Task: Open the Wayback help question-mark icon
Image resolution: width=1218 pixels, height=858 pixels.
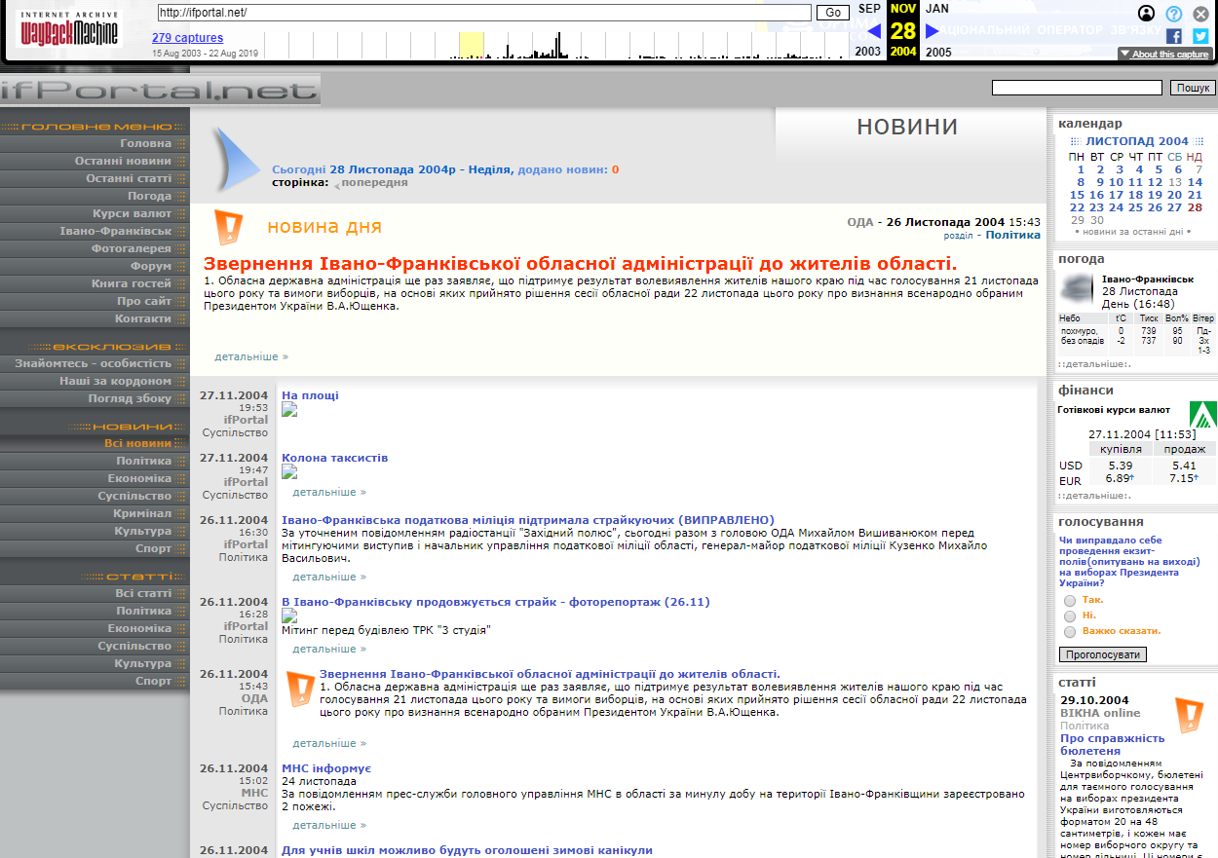Action: pyautogui.click(x=1174, y=14)
